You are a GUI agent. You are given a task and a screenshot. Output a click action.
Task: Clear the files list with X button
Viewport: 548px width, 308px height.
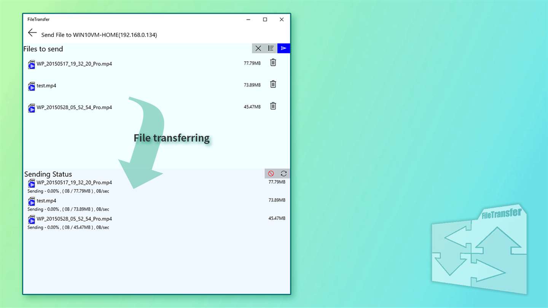(258, 48)
